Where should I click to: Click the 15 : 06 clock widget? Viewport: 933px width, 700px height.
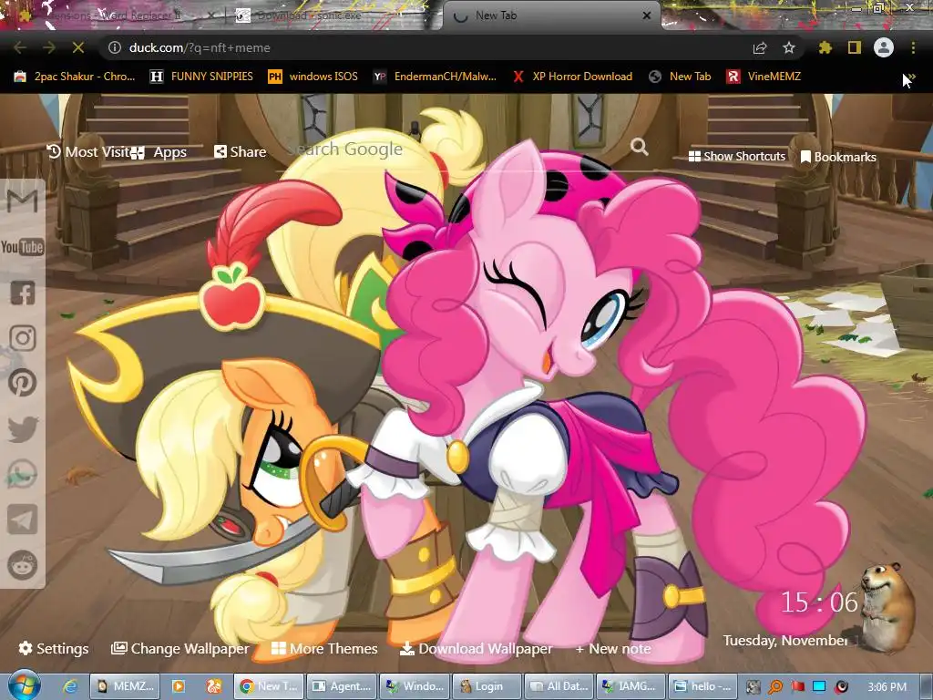[x=819, y=602]
